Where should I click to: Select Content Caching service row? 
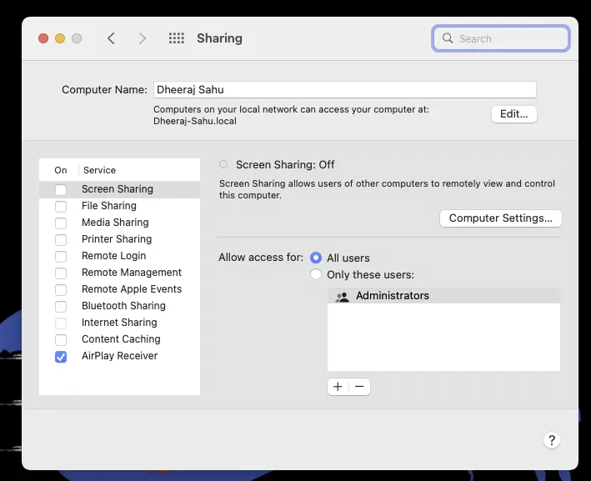(119, 339)
